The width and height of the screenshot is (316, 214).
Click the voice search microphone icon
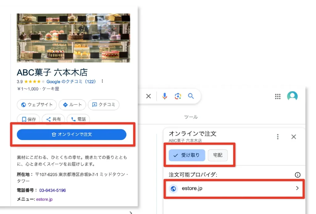click(164, 96)
